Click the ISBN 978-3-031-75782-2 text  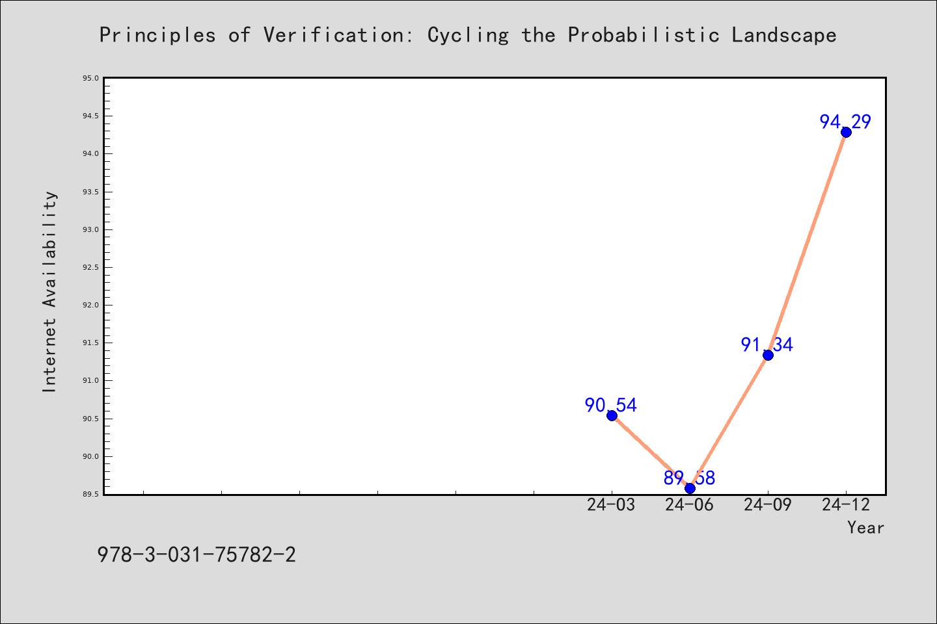(x=197, y=554)
